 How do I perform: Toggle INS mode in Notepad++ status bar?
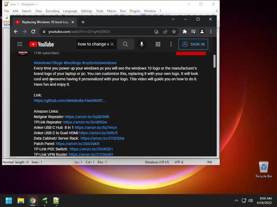click(210, 162)
